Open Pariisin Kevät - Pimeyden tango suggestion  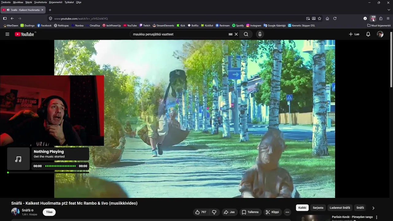[x=352, y=217]
